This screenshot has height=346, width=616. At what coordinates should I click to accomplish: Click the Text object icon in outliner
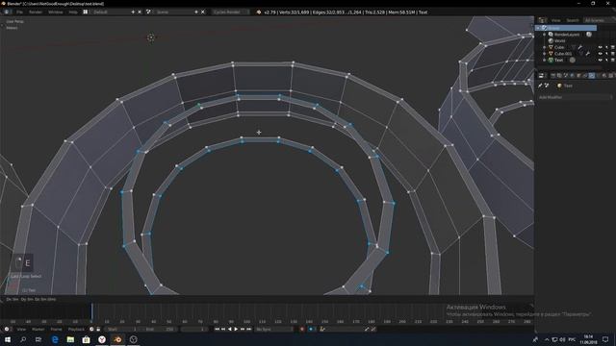(551, 61)
